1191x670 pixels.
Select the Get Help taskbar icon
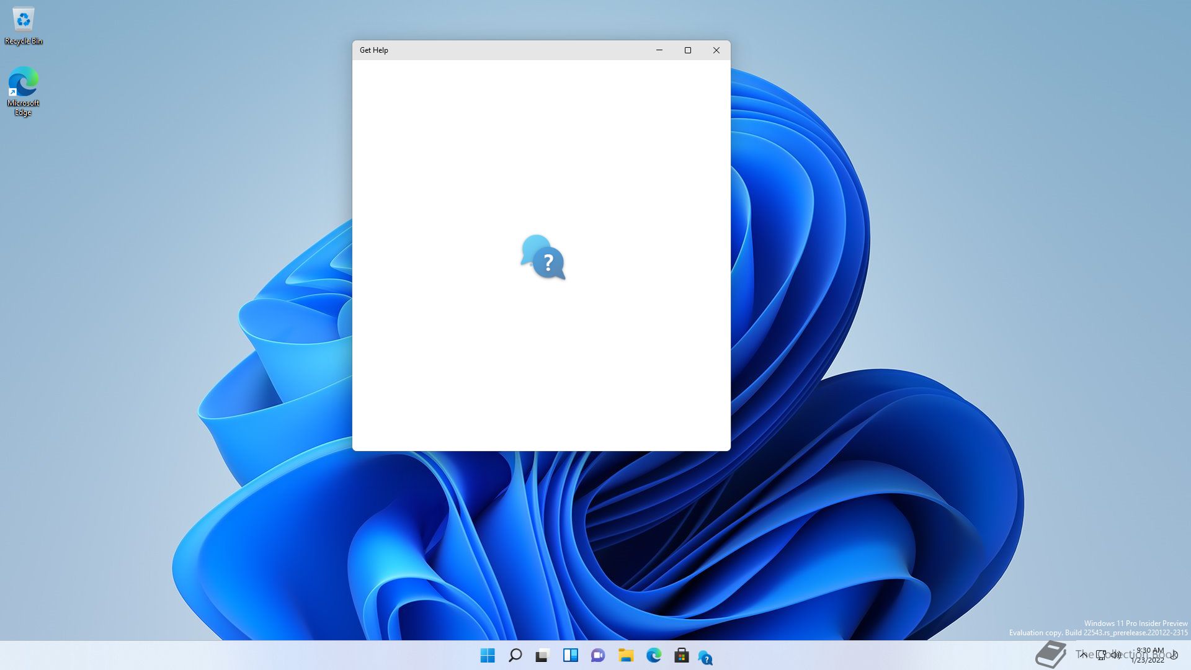[705, 657]
